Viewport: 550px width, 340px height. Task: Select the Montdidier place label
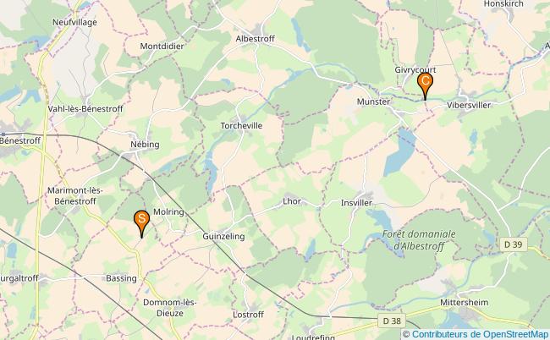point(162,47)
